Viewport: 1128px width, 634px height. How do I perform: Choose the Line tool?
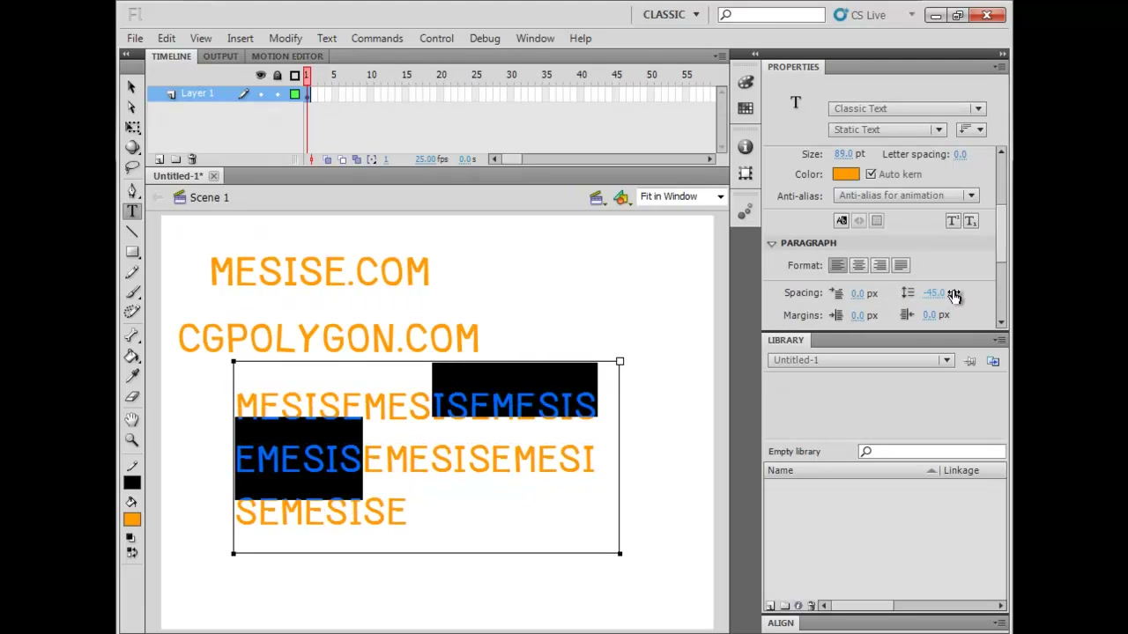click(x=132, y=232)
